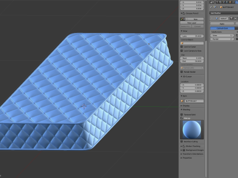This screenshot has height=178, width=238.
Task: Click the Apply modifier button
Action: pyautogui.click(x=222, y=24)
